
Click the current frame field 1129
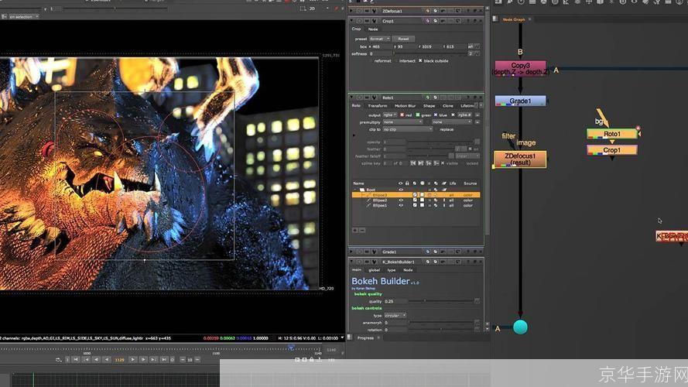point(119,360)
